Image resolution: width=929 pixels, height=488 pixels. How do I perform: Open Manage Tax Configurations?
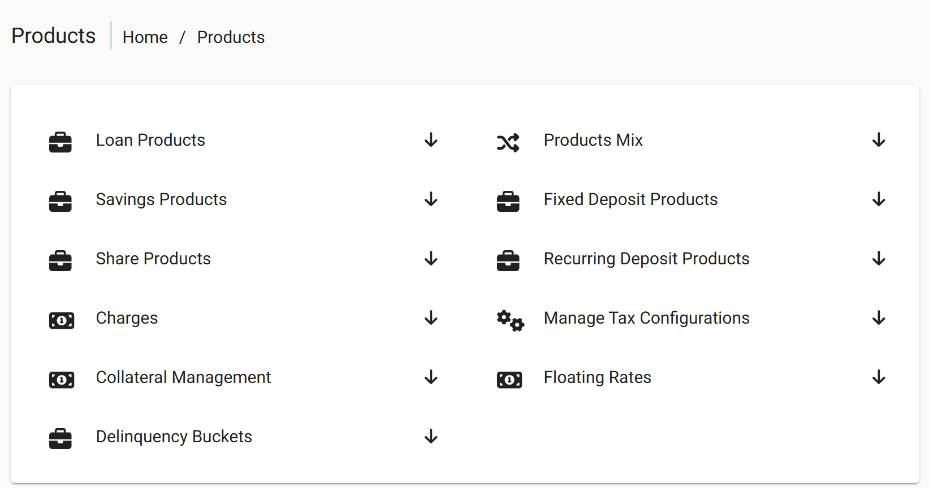646,318
